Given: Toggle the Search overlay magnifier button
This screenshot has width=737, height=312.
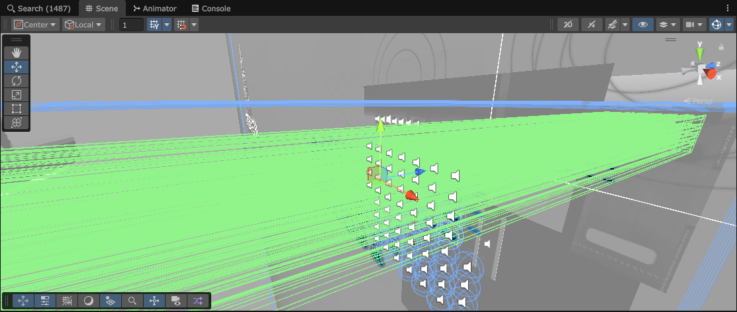Looking at the screenshot, I should (x=132, y=301).
